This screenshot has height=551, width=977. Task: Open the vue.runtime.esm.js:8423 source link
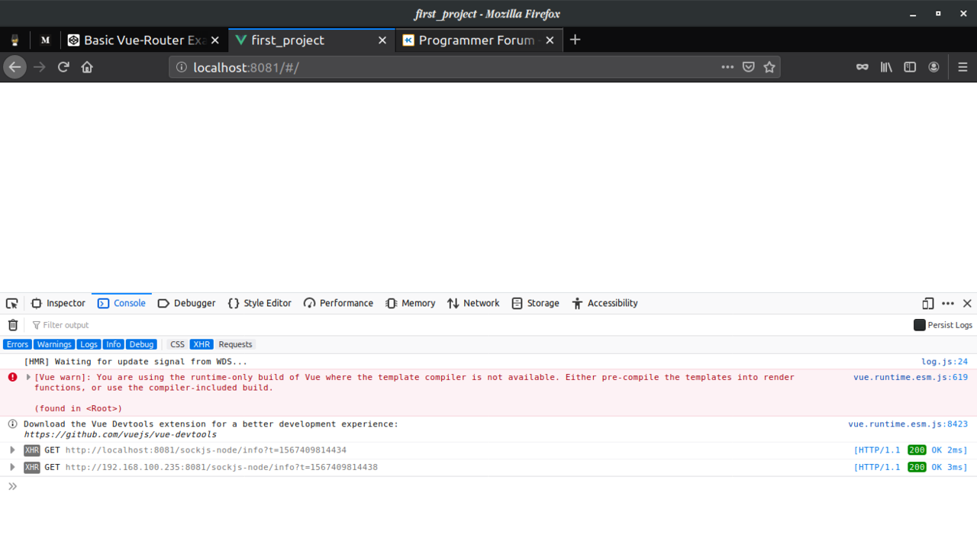pos(908,424)
